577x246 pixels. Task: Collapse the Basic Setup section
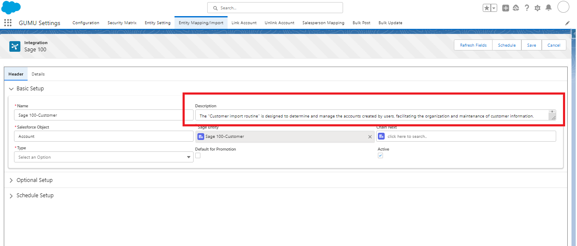(11, 89)
